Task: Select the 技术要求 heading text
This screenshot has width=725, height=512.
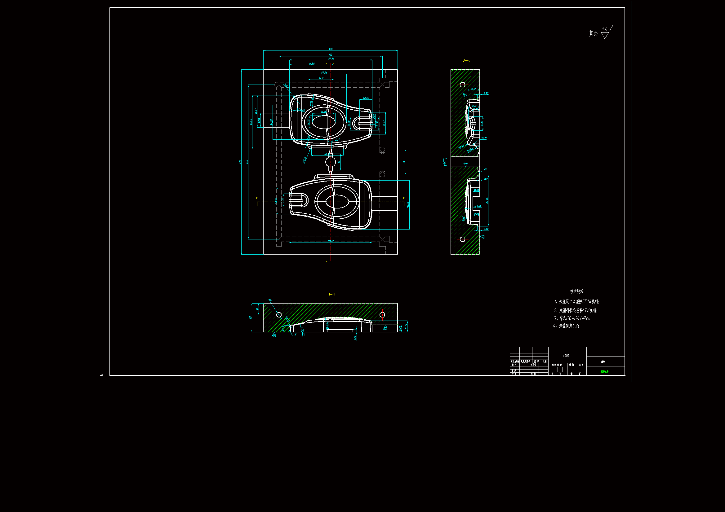Action: [576, 291]
